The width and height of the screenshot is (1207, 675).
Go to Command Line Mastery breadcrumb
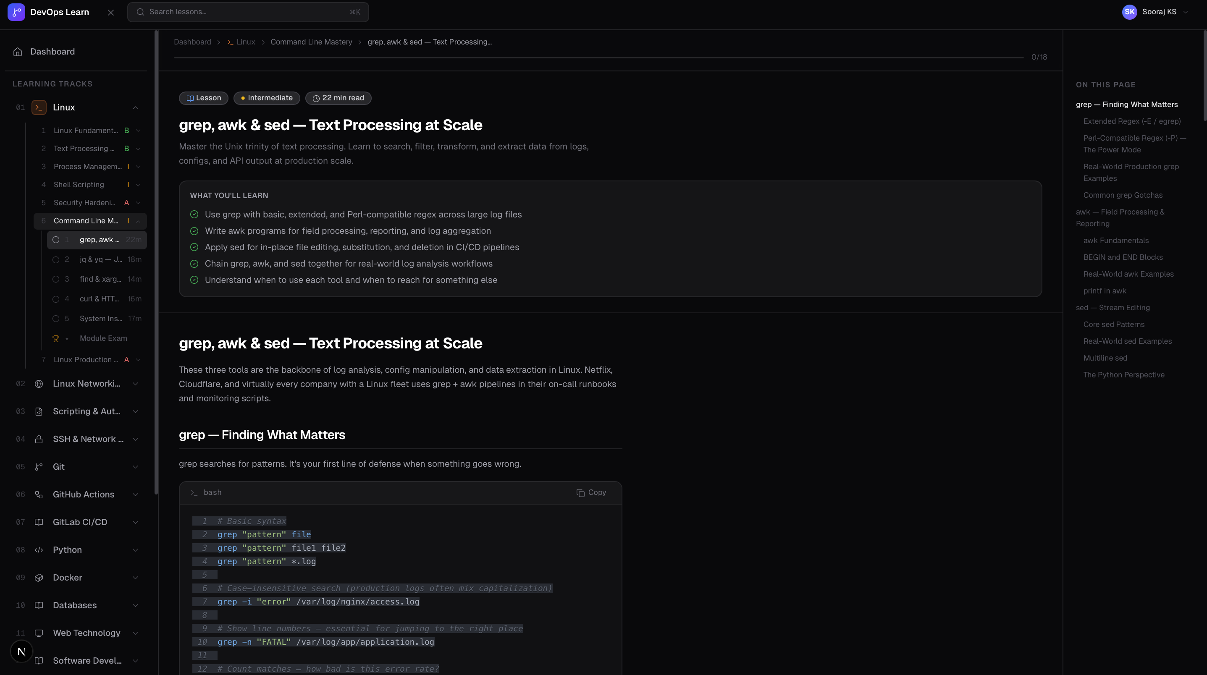pyautogui.click(x=311, y=42)
